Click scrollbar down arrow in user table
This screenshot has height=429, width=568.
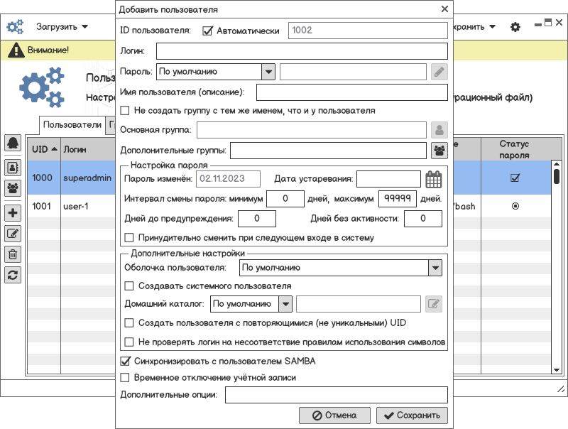557,370
